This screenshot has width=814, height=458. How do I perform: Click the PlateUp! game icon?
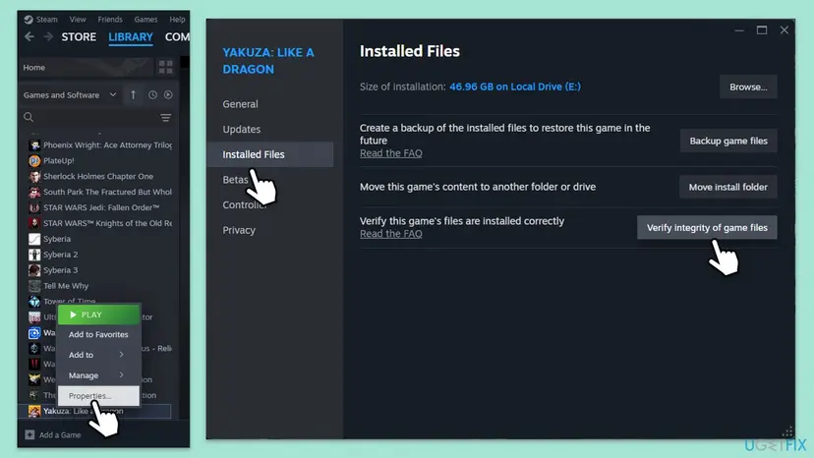(34, 161)
